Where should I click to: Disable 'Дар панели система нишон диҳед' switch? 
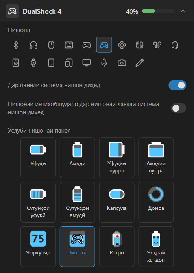coord(177,85)
